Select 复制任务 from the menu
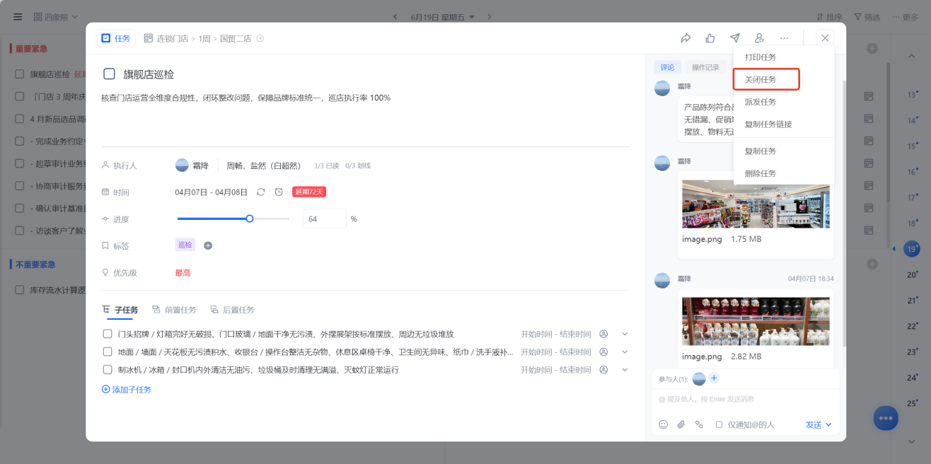Viewport: 931px width, 464px height. click(761, 151)
